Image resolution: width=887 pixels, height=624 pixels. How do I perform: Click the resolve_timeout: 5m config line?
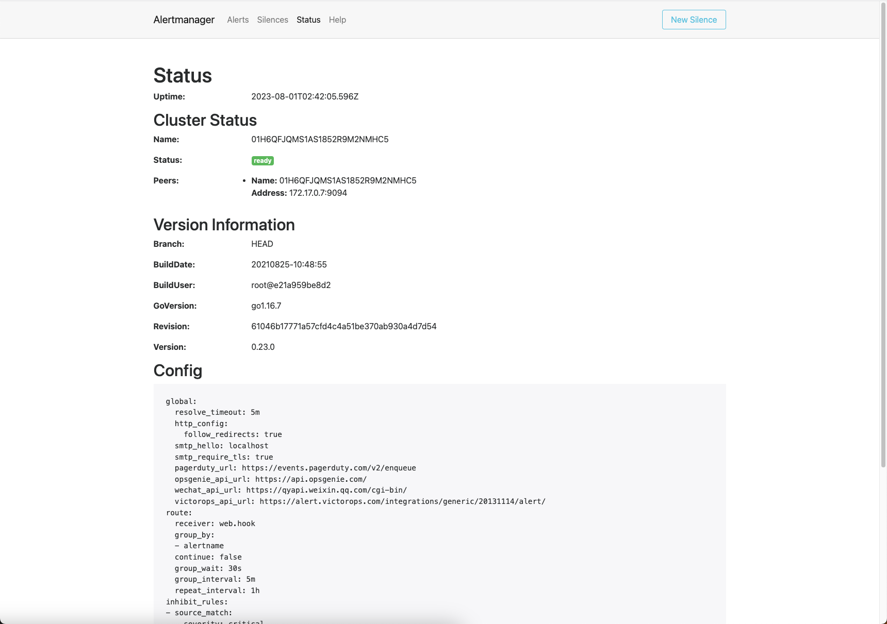coord(217,412)
